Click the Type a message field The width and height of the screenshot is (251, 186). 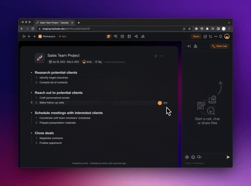pos(204,163)
